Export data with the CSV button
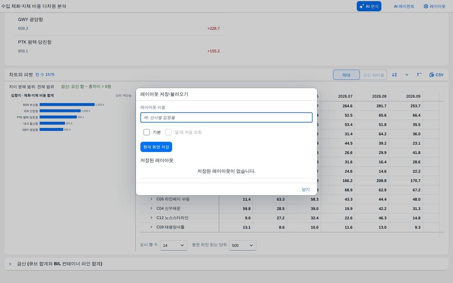453x283 pixels. click(x=436, y=75)
